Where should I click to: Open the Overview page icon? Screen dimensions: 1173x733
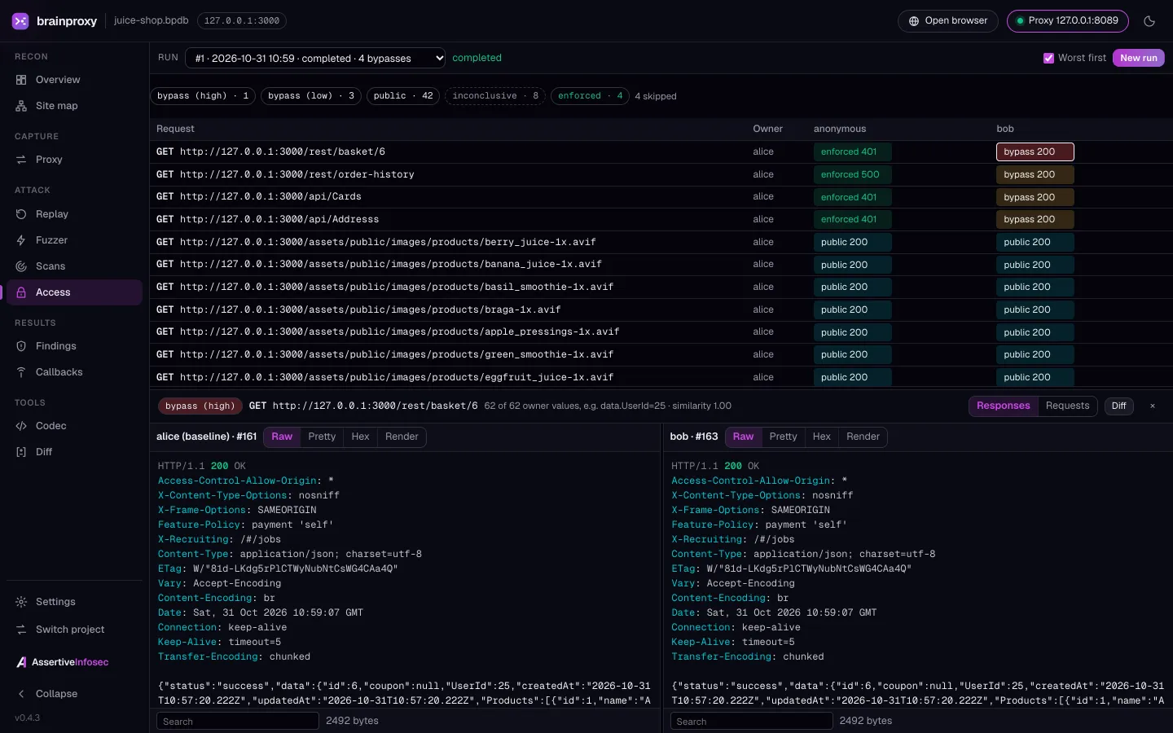(21, 80)
